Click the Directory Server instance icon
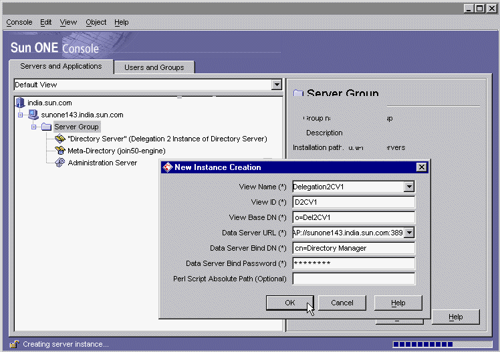 coord(60,139)
